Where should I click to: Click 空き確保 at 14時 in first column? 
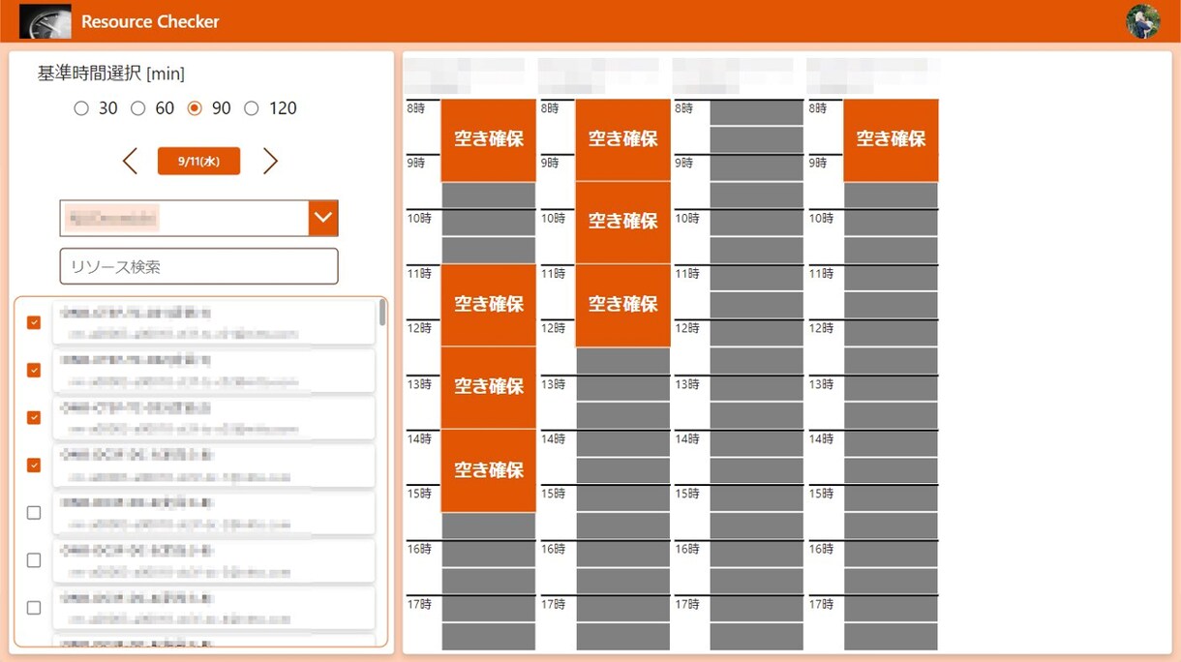coord(489,470)
